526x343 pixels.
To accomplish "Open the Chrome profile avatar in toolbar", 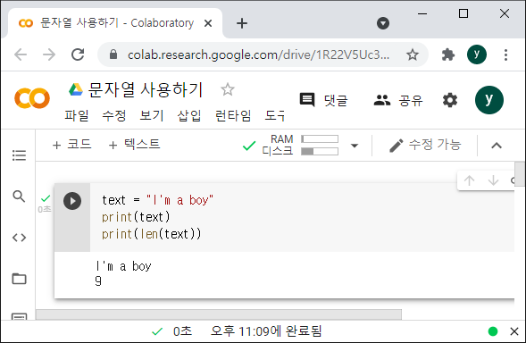I will pyautogui.click(x=477, y=54).
